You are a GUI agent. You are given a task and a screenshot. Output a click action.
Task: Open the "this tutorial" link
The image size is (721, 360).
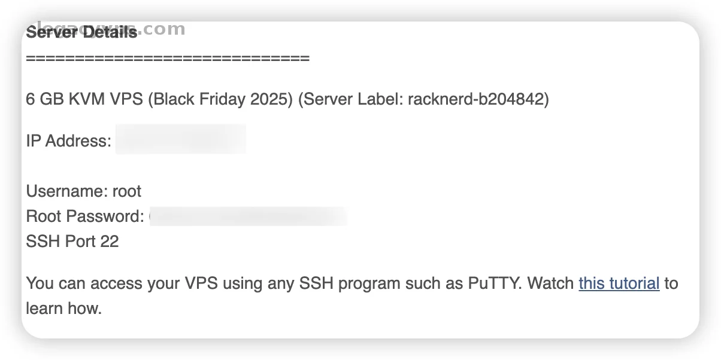tap(619, 283)
